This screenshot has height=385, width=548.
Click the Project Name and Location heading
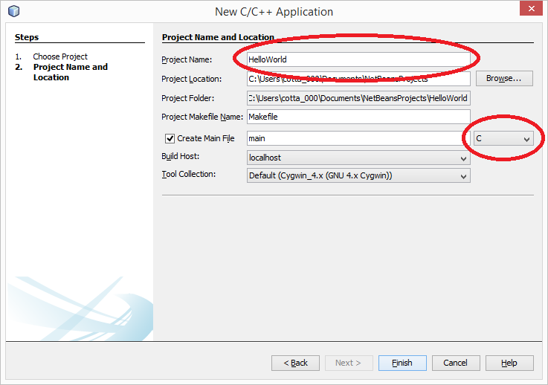(218, 37)
